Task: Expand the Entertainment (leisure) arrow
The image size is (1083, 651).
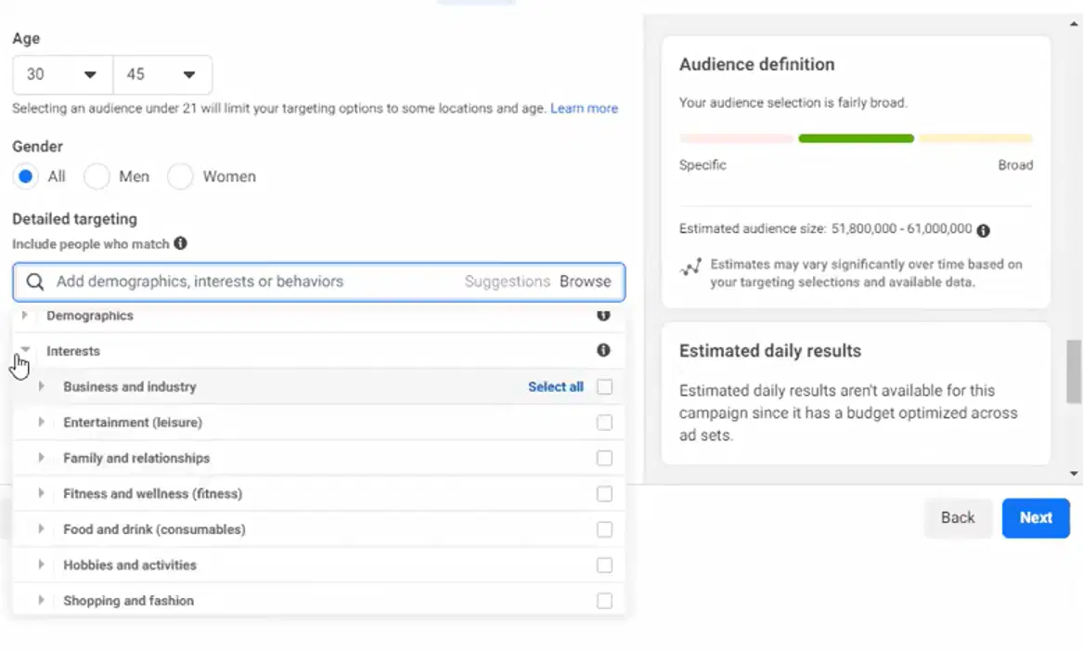Action: 42,422
